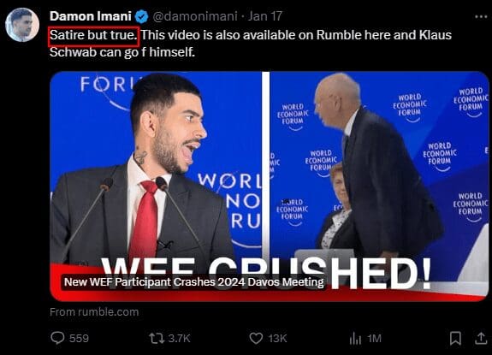Share the post via upload icon
This screenshot has height=355, width=492.
(x=481, y=339)
